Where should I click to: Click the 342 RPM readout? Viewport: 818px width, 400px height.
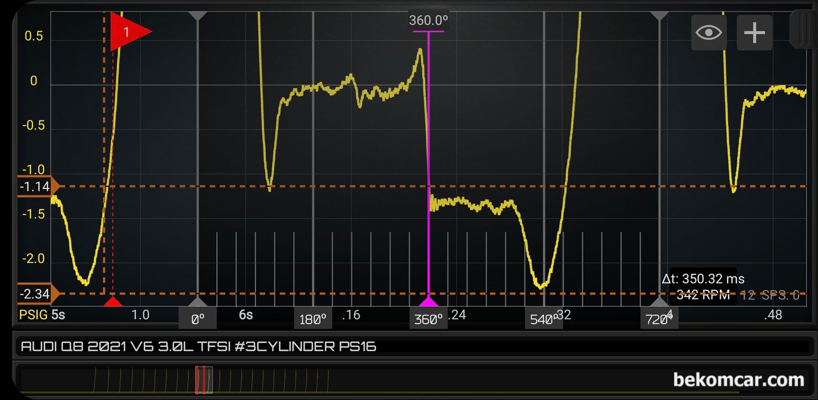[x=703, y=294]
